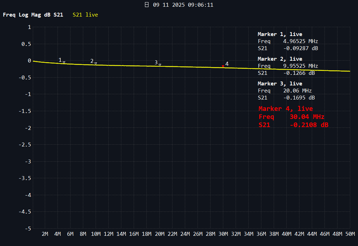358x246 pixels.
Task: Click the Freq Log Mag dB S21 label
Action: pos(33,15)
